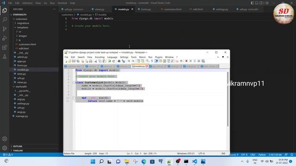Open Microsoft Edge from the taskbar
Viewport: 296px width, 166px height.
click(x=144, y=161)
